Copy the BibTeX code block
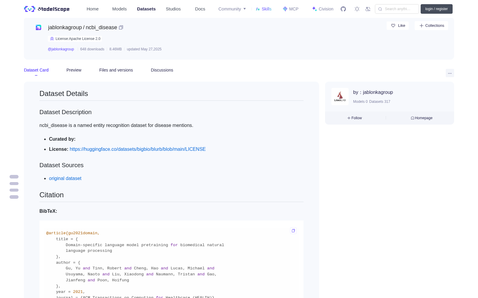Viewport: 478px width, 298px height. (x=293, y=231)
